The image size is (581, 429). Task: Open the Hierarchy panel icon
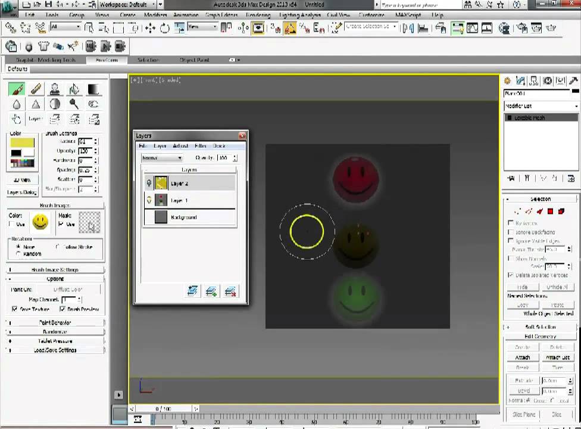coord(534,80)
